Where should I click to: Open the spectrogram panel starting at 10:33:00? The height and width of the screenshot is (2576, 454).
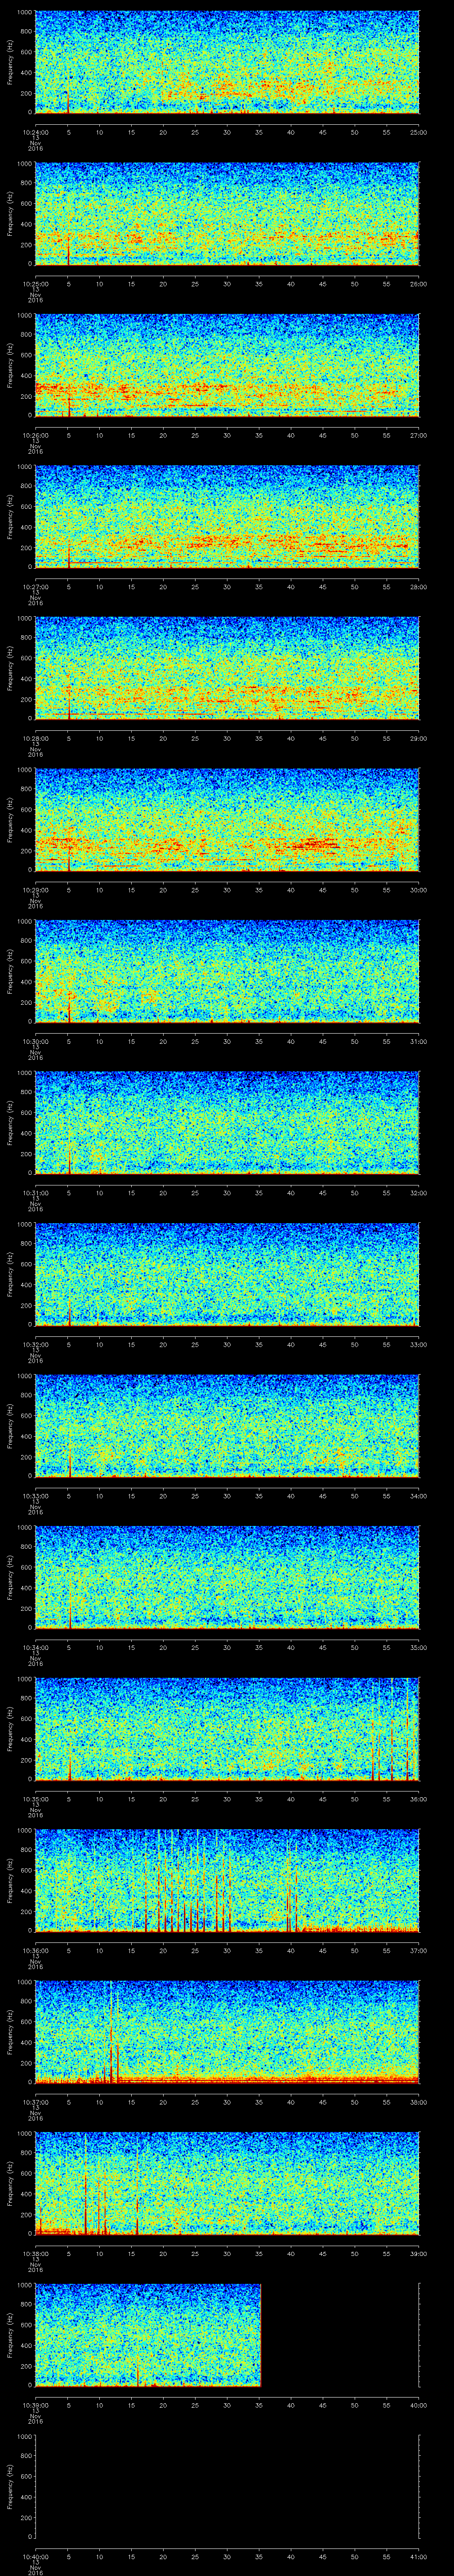[227, 1425]
